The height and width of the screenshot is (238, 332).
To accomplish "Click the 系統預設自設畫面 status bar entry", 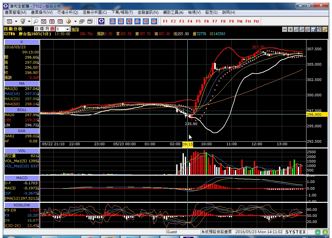I will 216,232.
